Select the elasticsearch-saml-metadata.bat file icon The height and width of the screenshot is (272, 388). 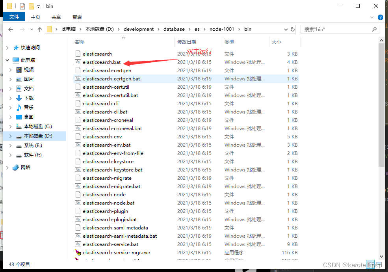[78, 236]
